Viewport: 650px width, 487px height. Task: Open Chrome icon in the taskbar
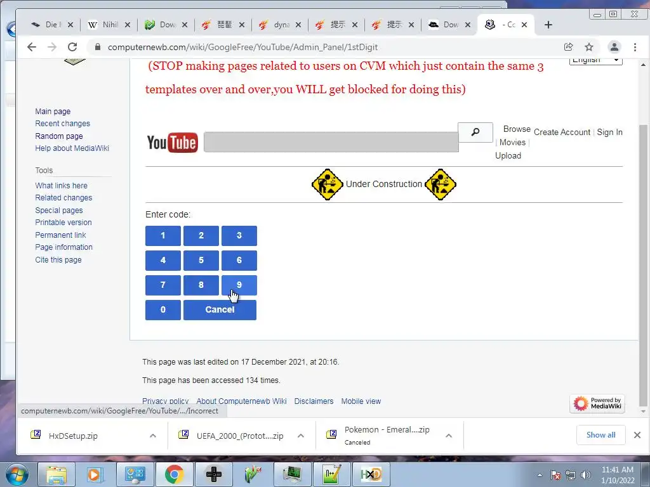pyautogui.click(x=174, y=474)
